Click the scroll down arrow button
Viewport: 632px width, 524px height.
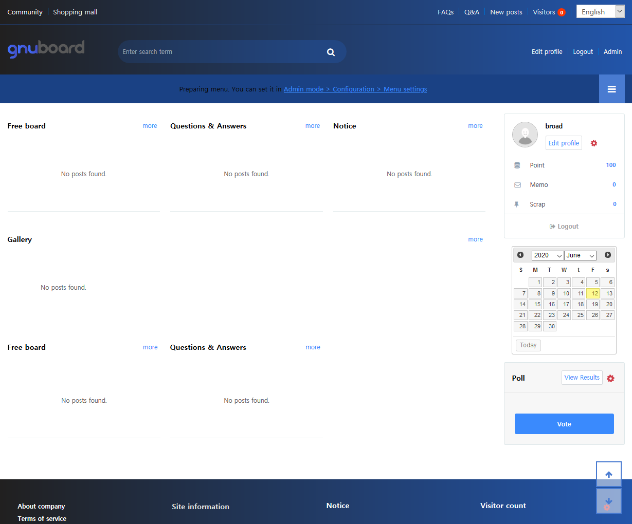(609, 501)
